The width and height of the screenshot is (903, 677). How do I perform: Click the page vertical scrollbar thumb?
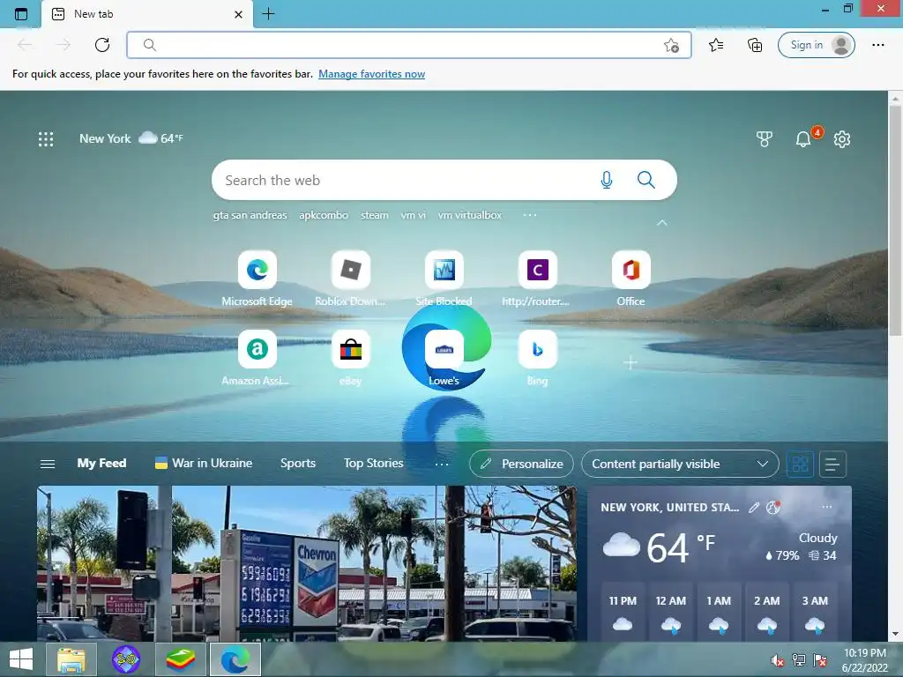pos(895,220)
